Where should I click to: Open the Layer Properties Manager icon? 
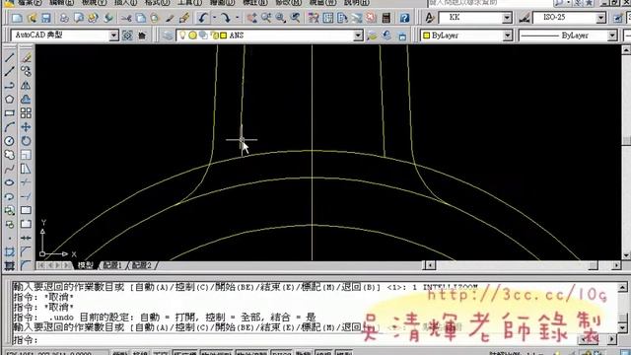pyautogui.click(x=168, y=35)
